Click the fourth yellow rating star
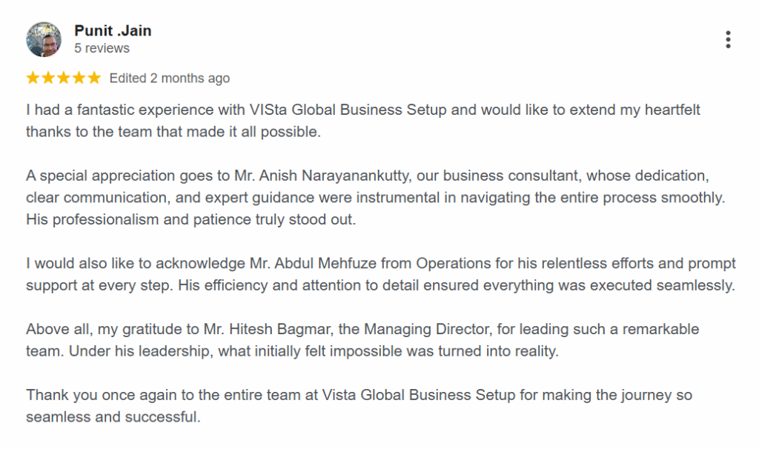The height and width of the screenshot is (449, 759). click(79, 78)
